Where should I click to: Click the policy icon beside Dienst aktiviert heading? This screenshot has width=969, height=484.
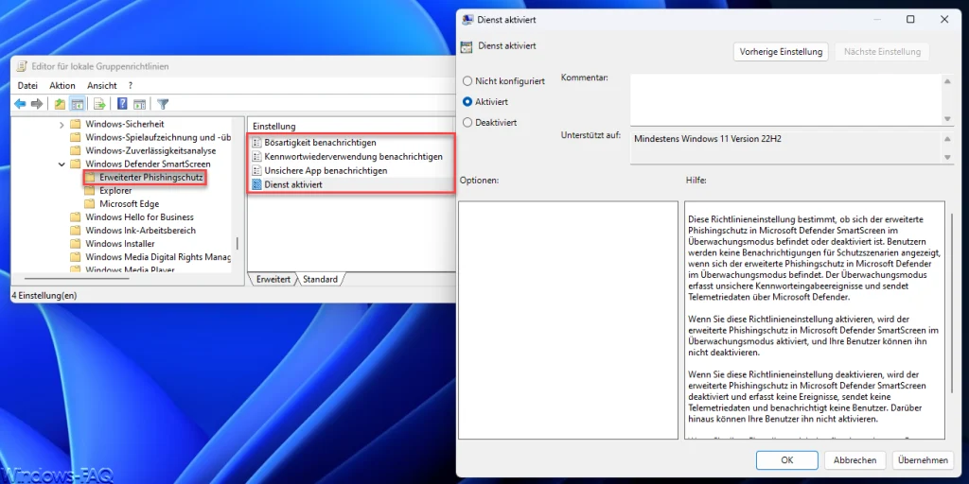[x=467, y=46]
